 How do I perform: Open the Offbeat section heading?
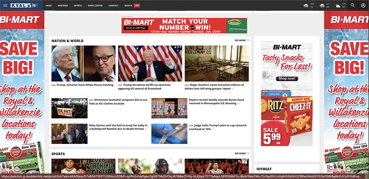[x=264, y=169]
